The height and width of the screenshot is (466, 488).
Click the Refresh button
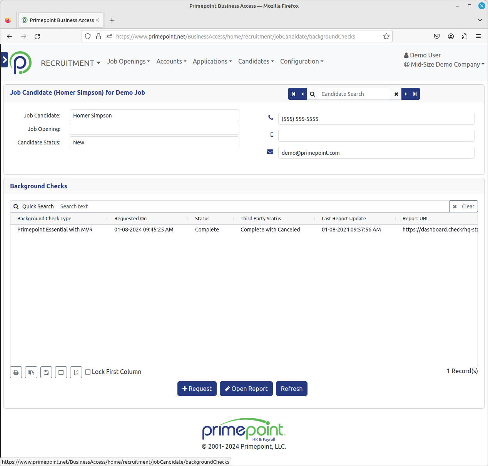click(292, 389)
